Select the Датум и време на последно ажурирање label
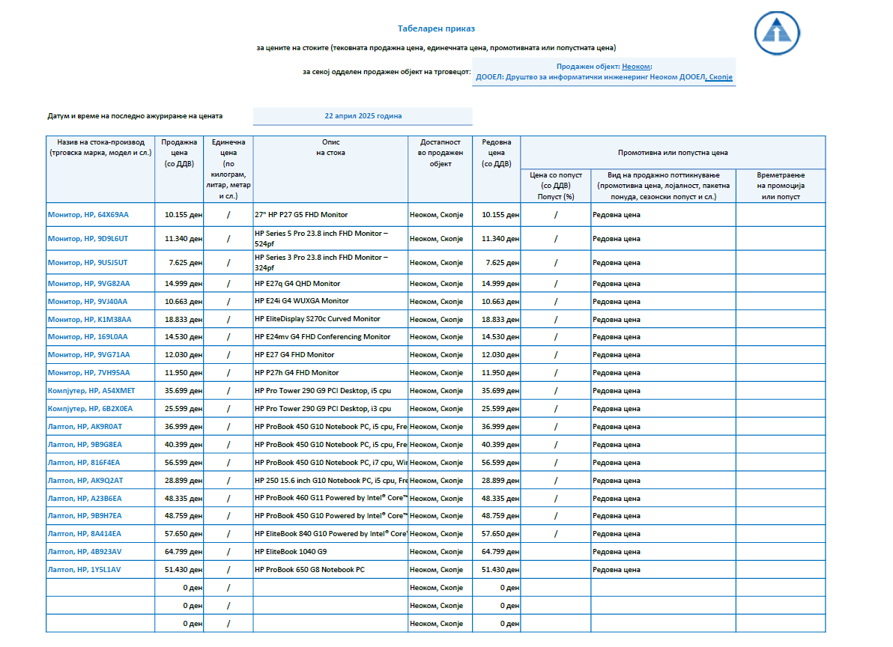The image size is (893, 647). (x=135, y=116)
